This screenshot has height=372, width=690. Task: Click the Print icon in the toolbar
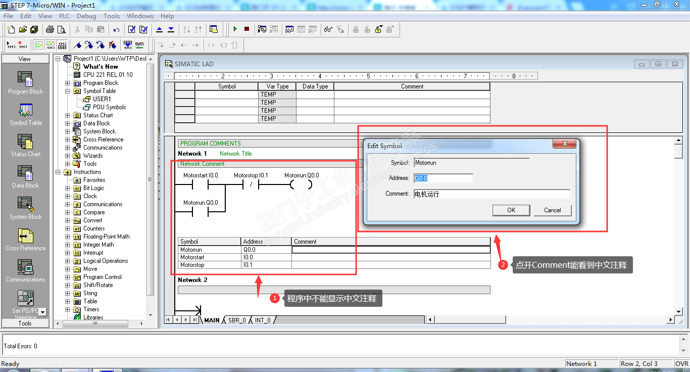coord(50,29)
